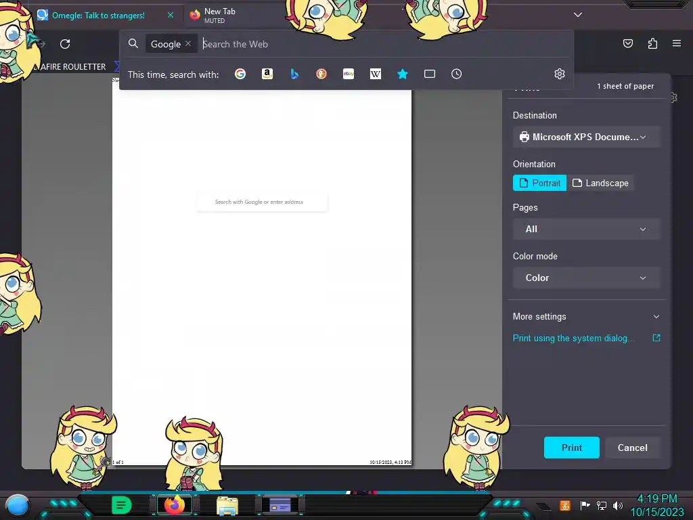Open the network tray icon
Screen dimensions: 693x520
coord(601,505)
